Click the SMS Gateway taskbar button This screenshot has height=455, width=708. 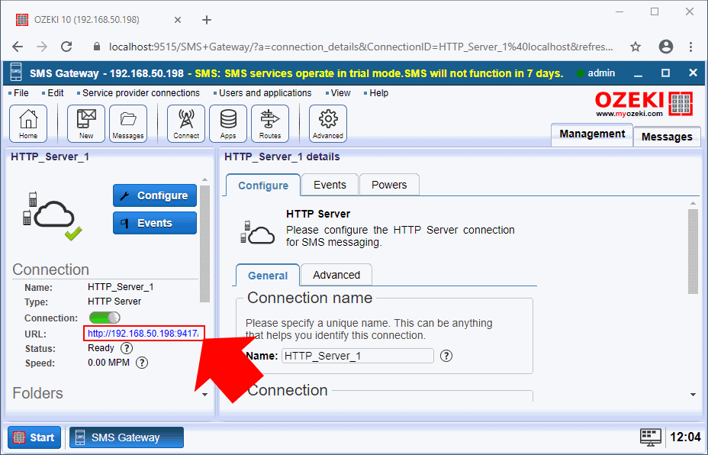(x=127, y=437)
